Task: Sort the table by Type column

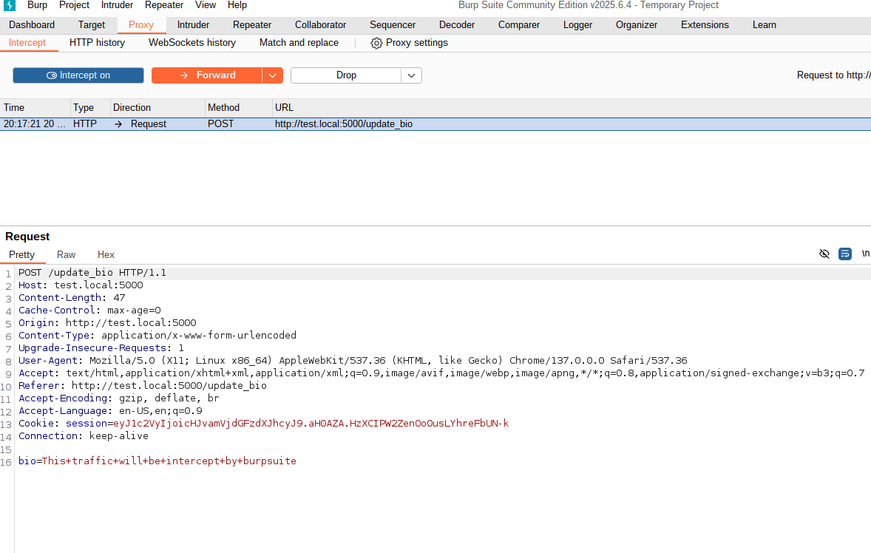Action: click(90, 108)
